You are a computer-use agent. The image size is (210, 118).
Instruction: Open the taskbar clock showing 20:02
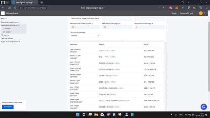tap(200, 115)
